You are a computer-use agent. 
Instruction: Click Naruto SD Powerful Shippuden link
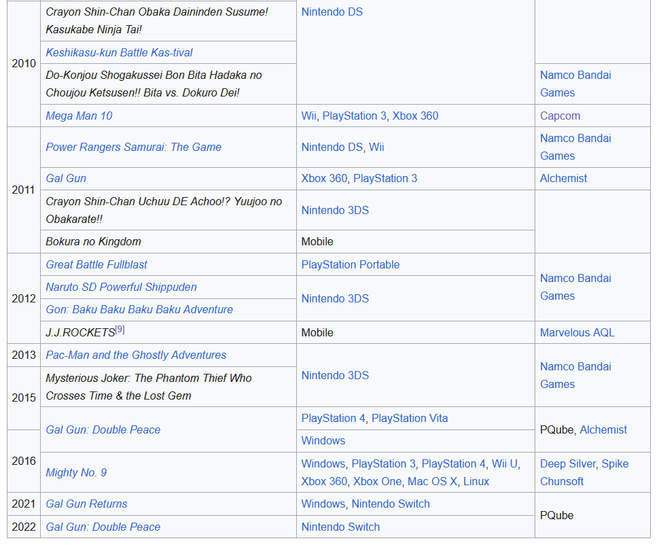122,287
